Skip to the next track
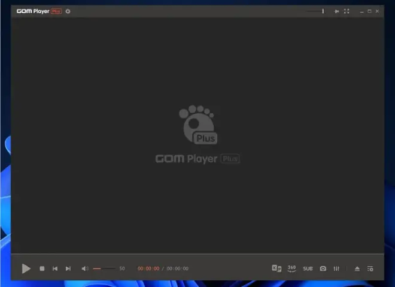Screen dimensions: 395x287 click(68, 268)
